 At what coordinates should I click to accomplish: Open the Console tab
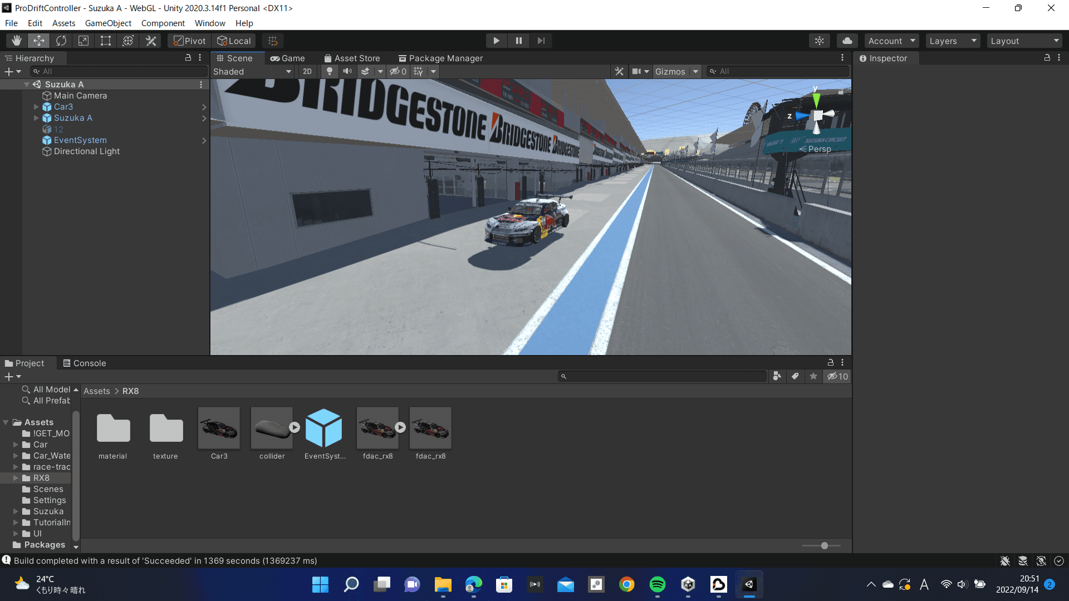tap(85, 363)
